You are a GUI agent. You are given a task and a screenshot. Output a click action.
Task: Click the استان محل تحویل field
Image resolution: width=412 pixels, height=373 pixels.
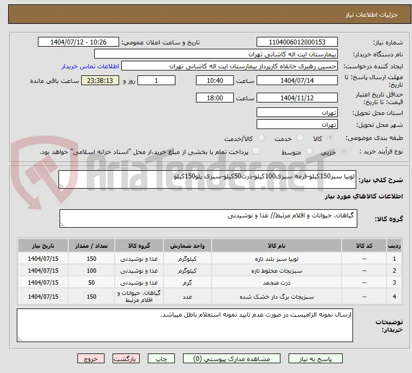pyautogui.click(x=297, y=113)
